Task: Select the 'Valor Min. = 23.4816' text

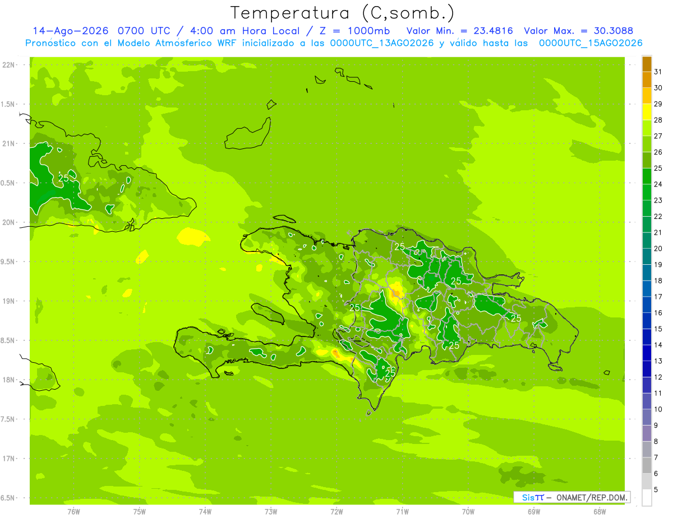Action: pyautogui.click(x=459, y=31)
